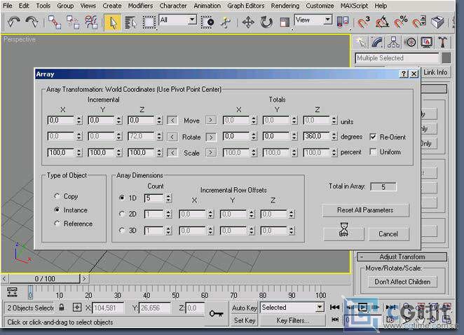
Task: Open the View coordinate system dropdown
Action: pyautogui.click(x=327, y=20)
